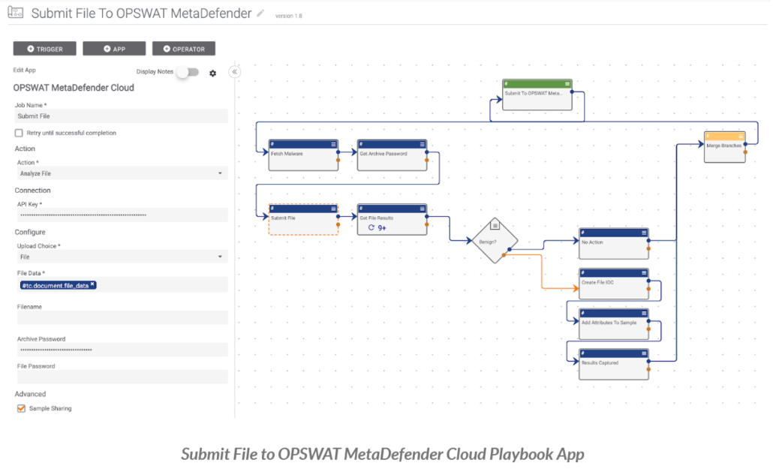Click the blue output connector dot on the Fetch Malware node
Screen dimensions: 773x475
pos(338,152)
